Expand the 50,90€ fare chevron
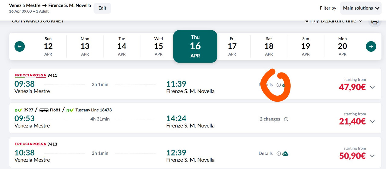Image resolution: width=386 pixels, height=169 pixels. (372, 156)
